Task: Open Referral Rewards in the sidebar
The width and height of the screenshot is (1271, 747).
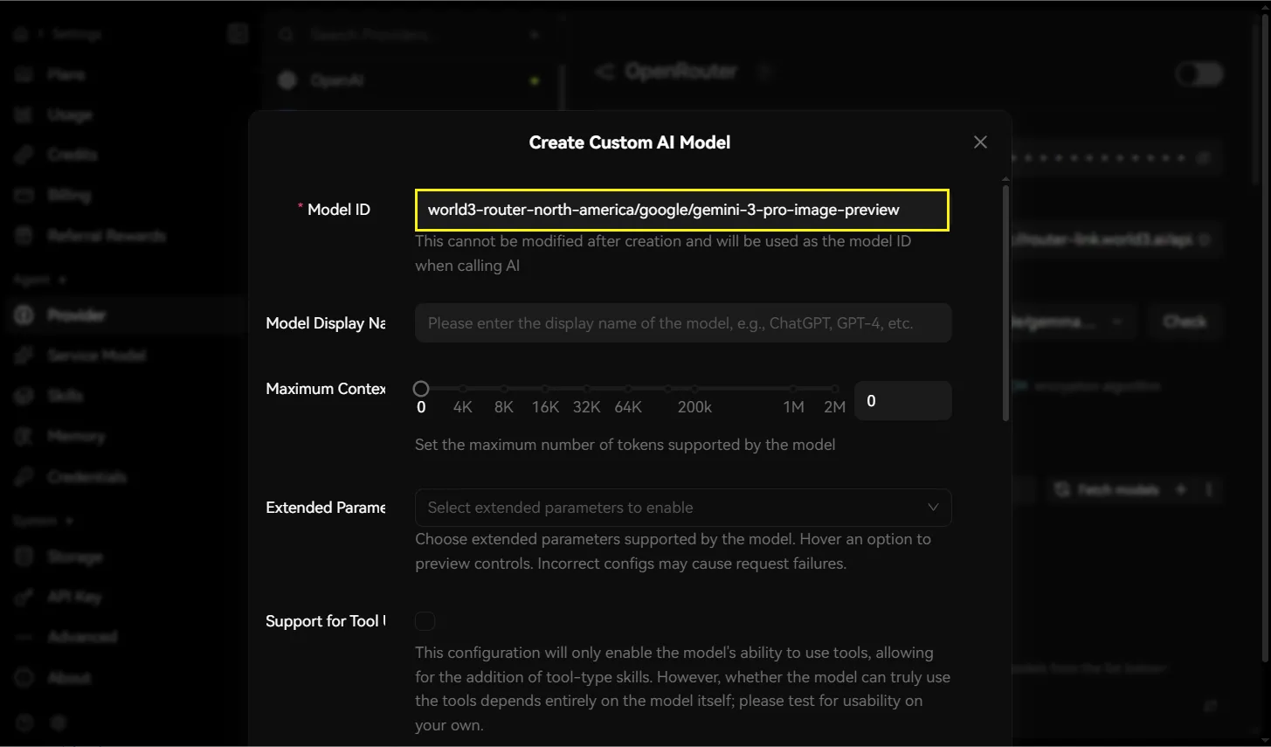Action: tap(106, 235)
